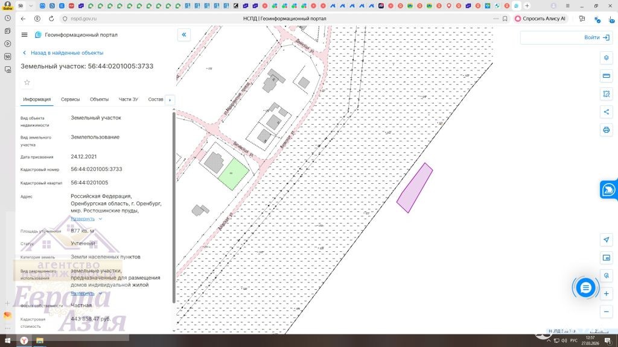618x347 pixels.
Task: Print the current map view
Action: 606,130
